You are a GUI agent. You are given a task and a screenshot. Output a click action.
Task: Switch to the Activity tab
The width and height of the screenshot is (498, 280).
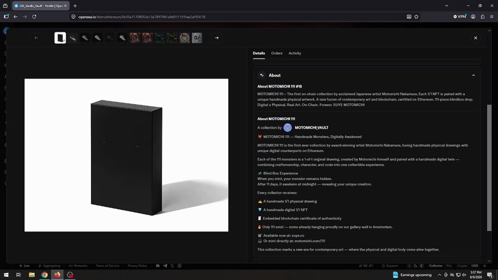click(295, 53)
